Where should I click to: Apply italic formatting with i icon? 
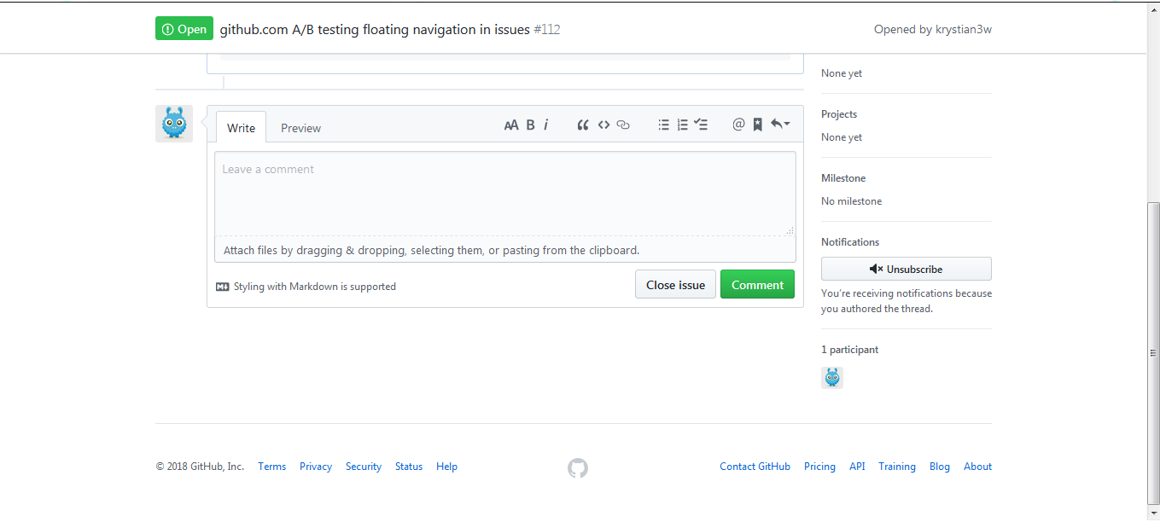click(546, 125)
